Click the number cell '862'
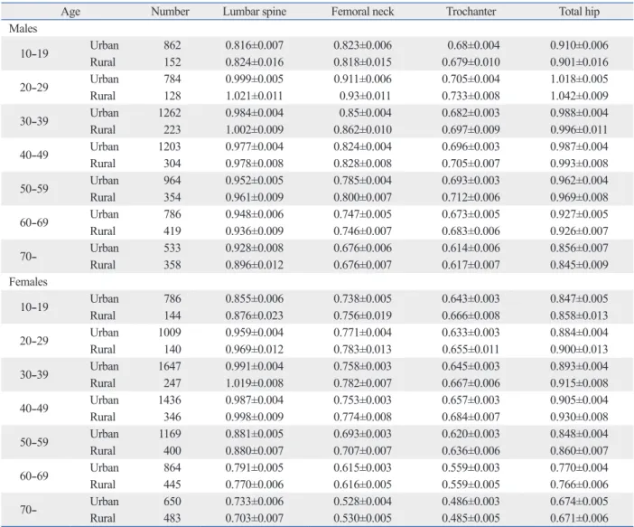This screenshot has width=634, height=527. click(172, 45)
